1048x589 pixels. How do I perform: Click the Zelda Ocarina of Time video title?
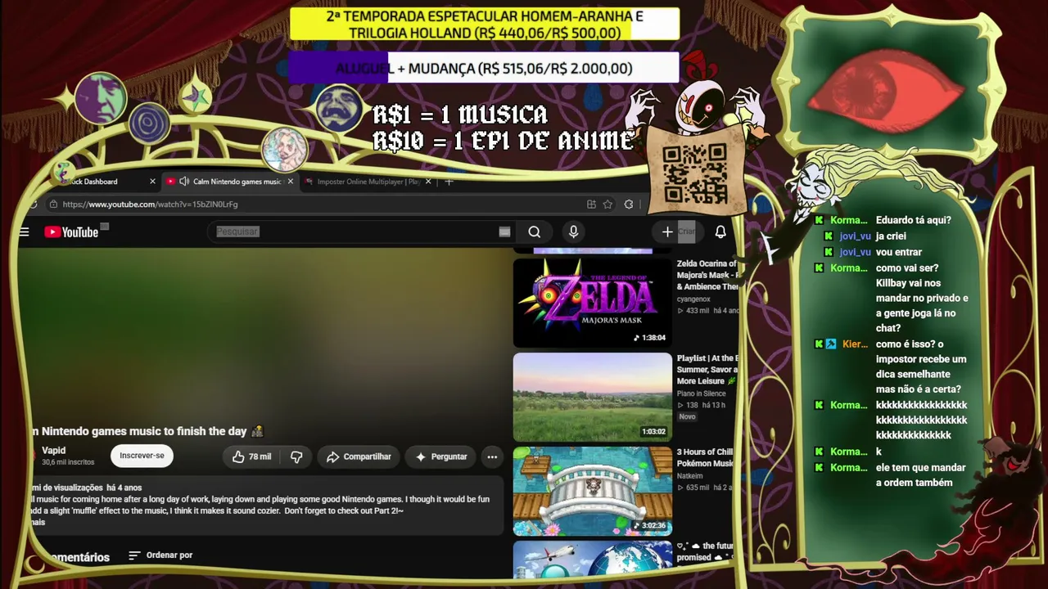[x=707, y=275]
